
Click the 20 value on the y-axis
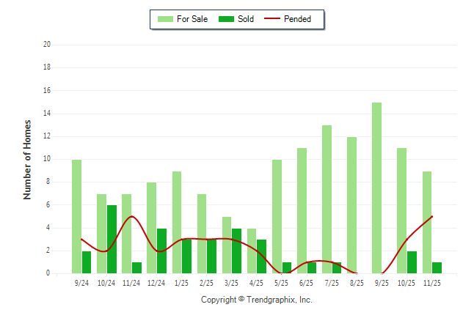[x=46, y=44]
